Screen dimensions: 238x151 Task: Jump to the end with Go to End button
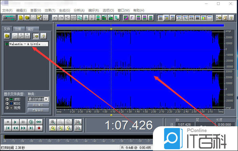(x=31, y=128)
